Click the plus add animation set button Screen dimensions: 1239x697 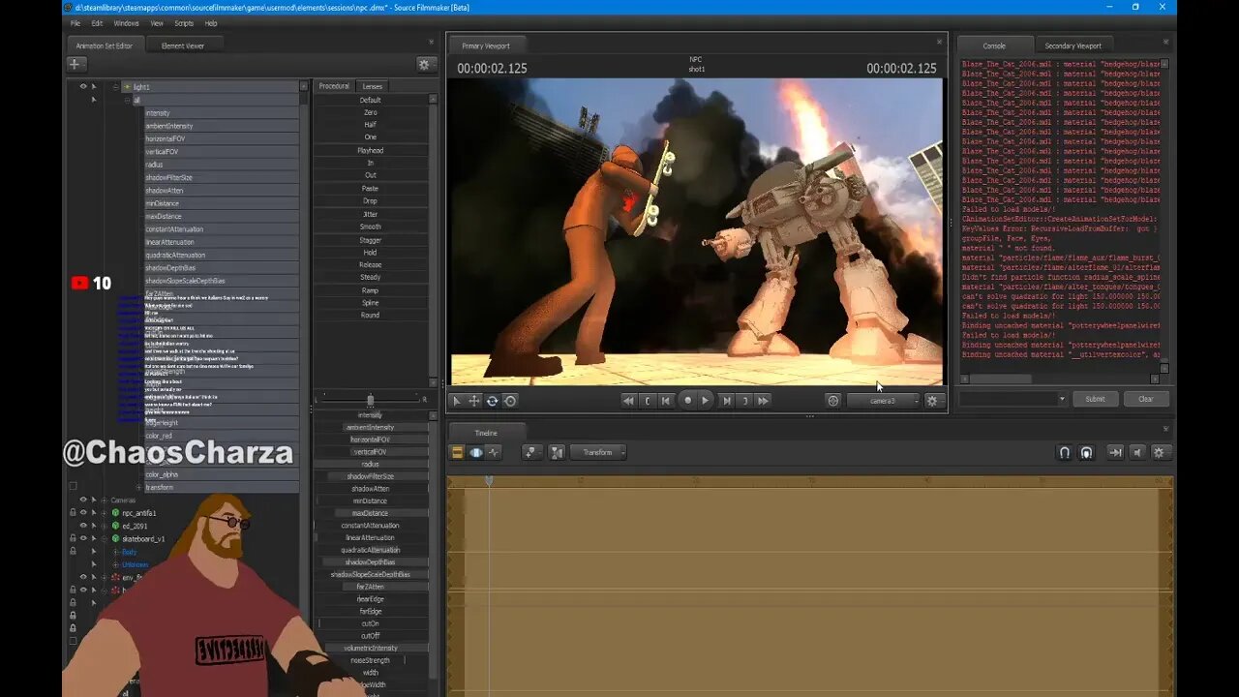click(76, 64)
